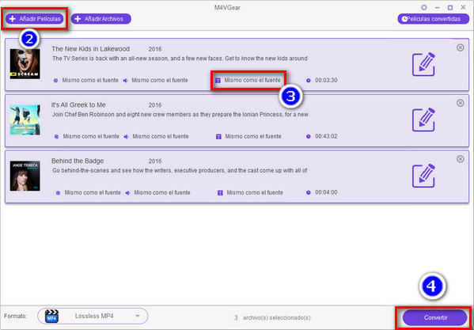Remove Behind the Badge from list
The height and width of the screenshot is (330, 474).
pyautogui.click(x=460, y=159)
